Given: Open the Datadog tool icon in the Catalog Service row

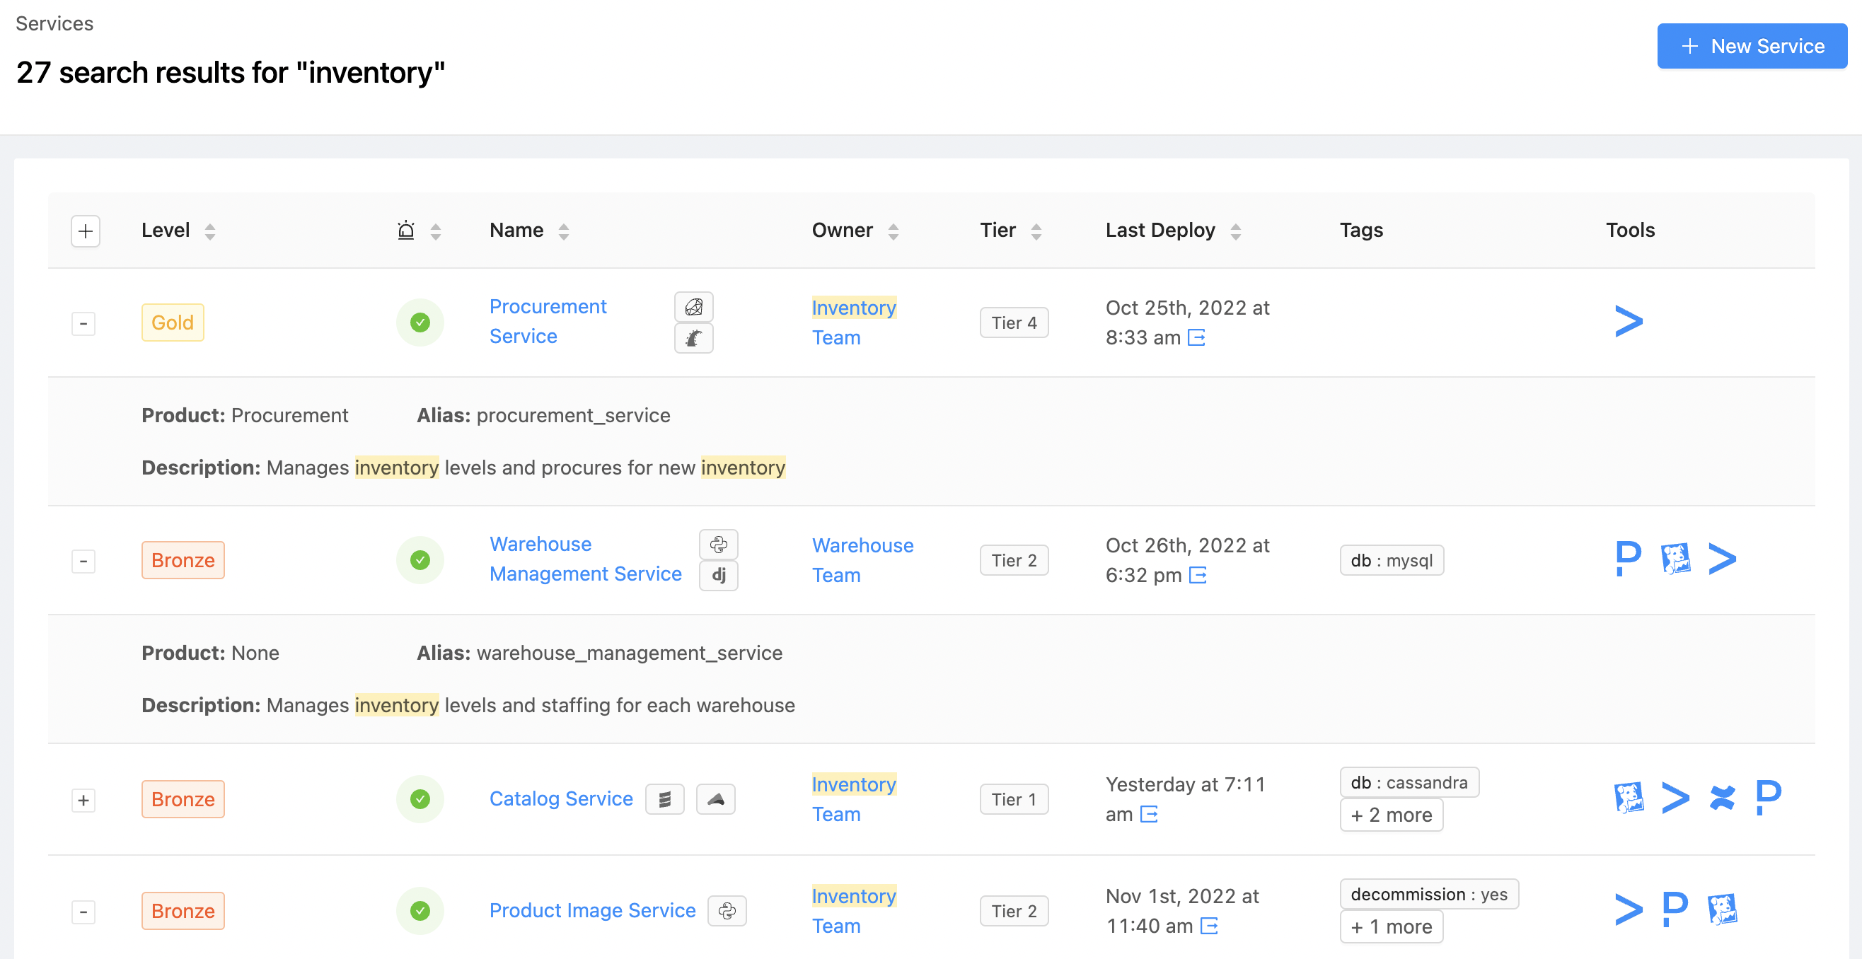Looking at the screenshot, I should tap(1629, 798).
